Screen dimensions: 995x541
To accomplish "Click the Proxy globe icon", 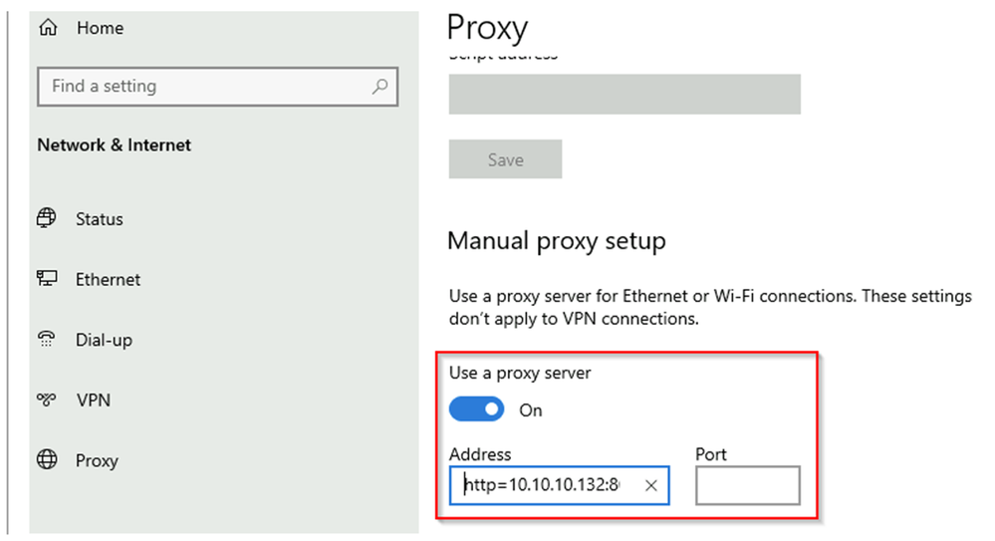I will click(x=47, y=459).
